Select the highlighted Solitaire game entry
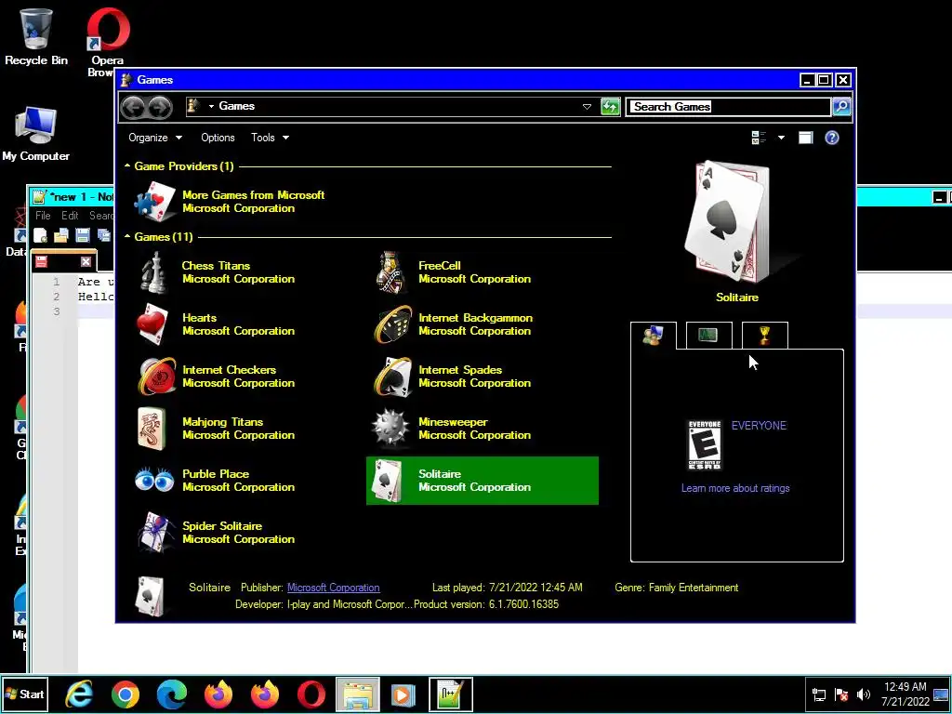This screenshot has height=714, width=952. pyautogui.click(x=483, y=481)
